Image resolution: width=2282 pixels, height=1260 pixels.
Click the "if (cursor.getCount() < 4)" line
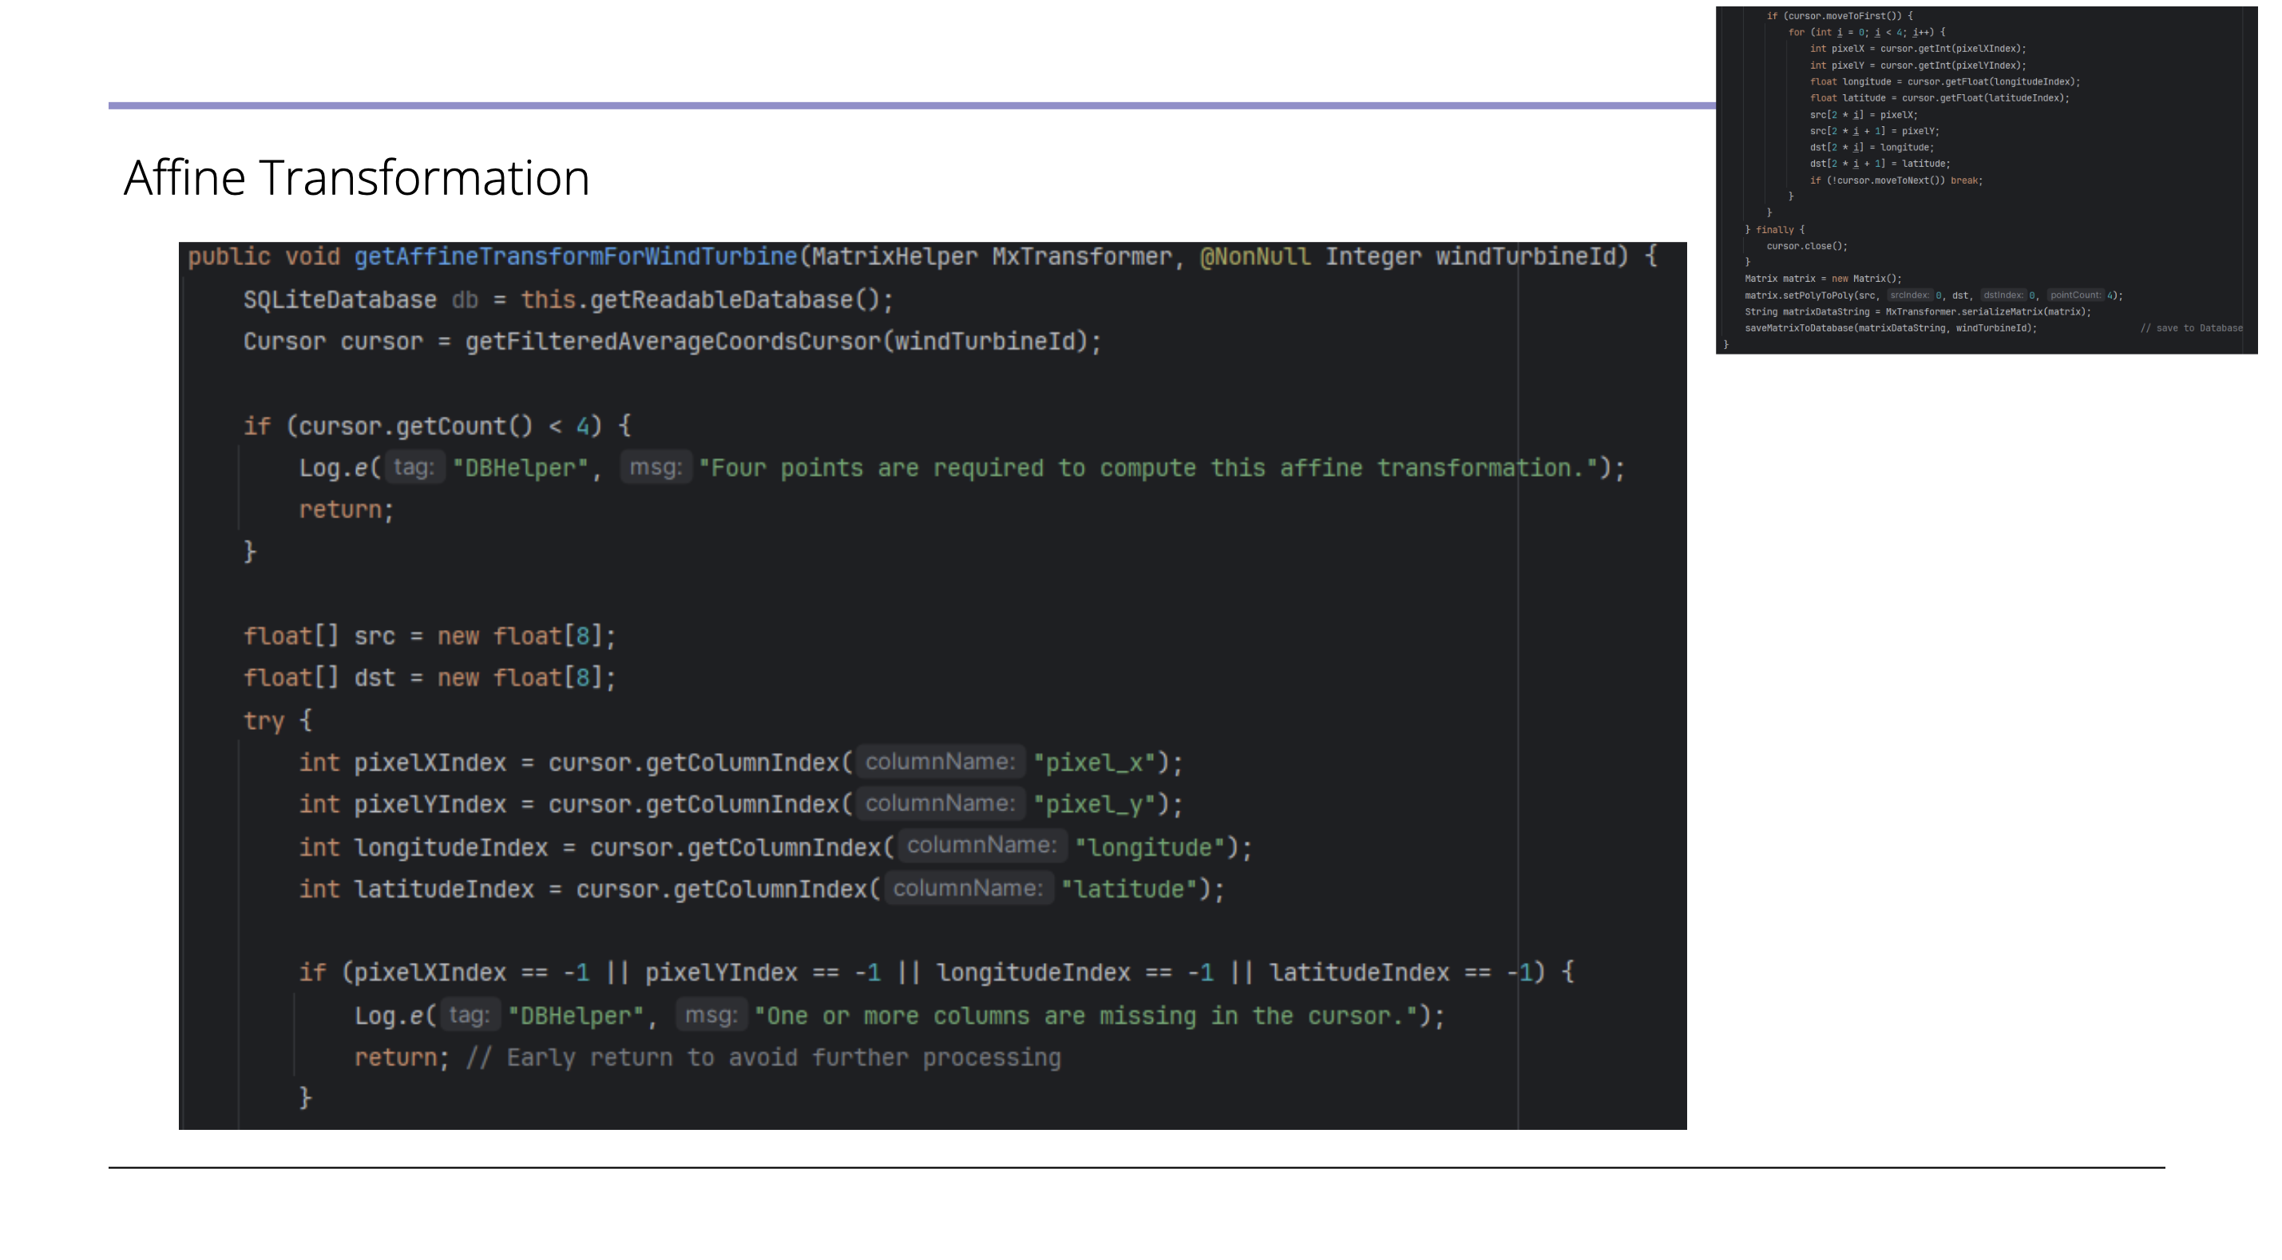click(438, 426)
